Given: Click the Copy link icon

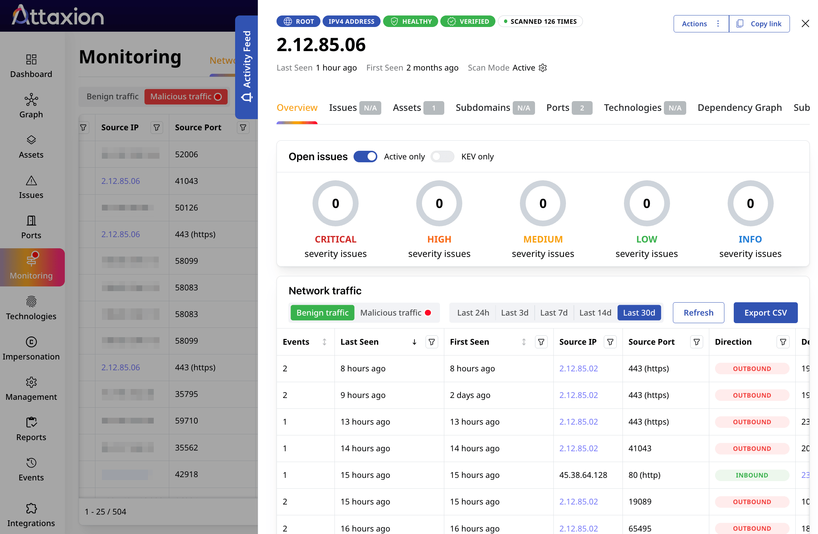Looking at the screenshot, I should pyautogui.click(x=740, y=23).
